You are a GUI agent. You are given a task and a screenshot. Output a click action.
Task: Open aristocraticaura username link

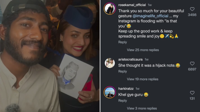[130, 59]
